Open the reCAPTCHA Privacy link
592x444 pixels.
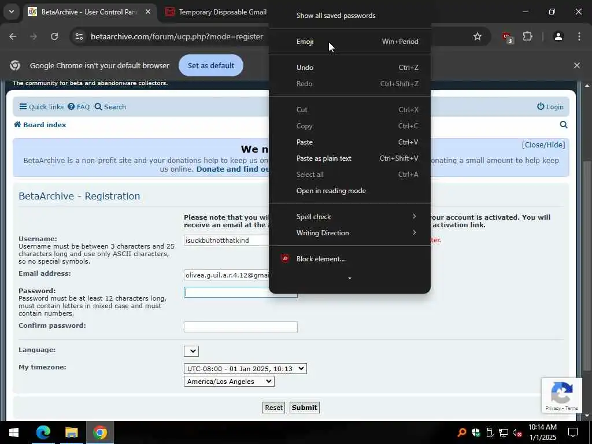pos(553,409)
